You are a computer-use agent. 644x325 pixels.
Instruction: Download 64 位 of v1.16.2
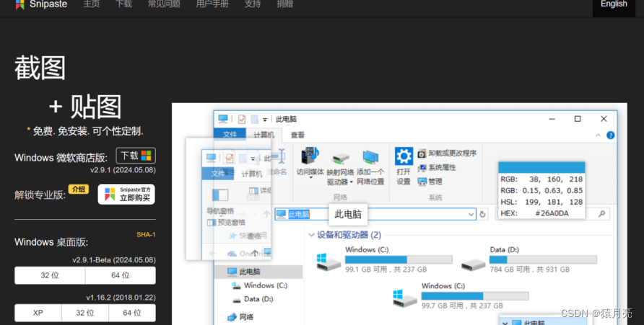[x=132, y=313]
